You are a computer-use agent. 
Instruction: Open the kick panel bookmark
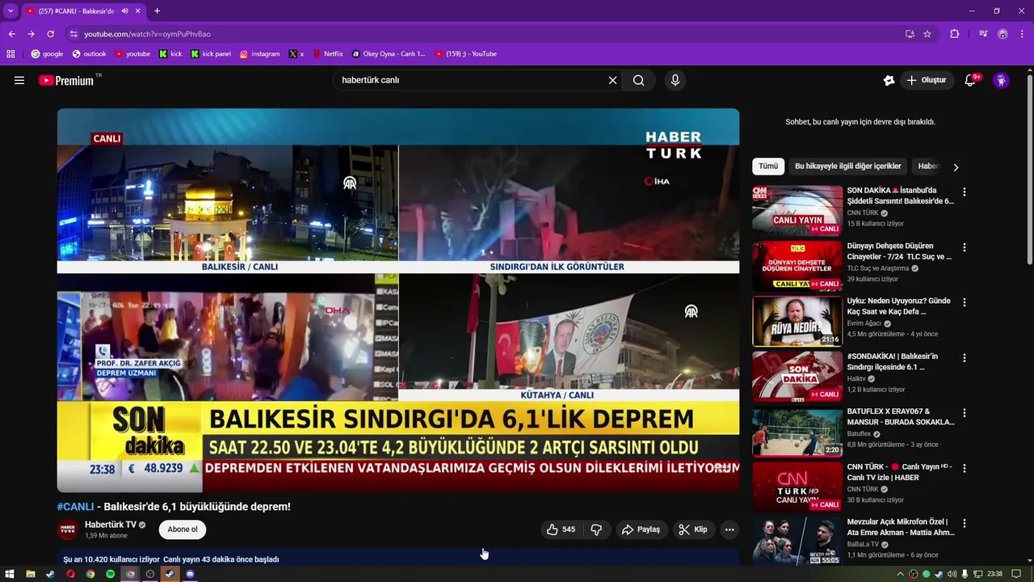211,54
